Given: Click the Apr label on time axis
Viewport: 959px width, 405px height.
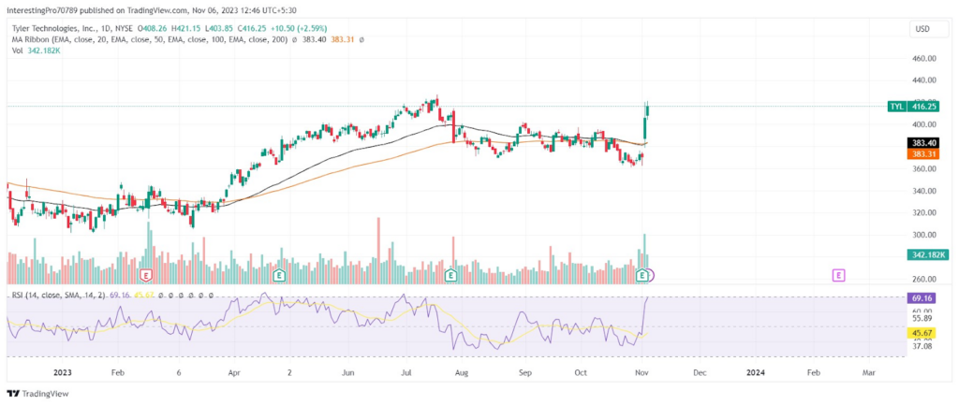Looking at the screenshot, I should [233, 372].
